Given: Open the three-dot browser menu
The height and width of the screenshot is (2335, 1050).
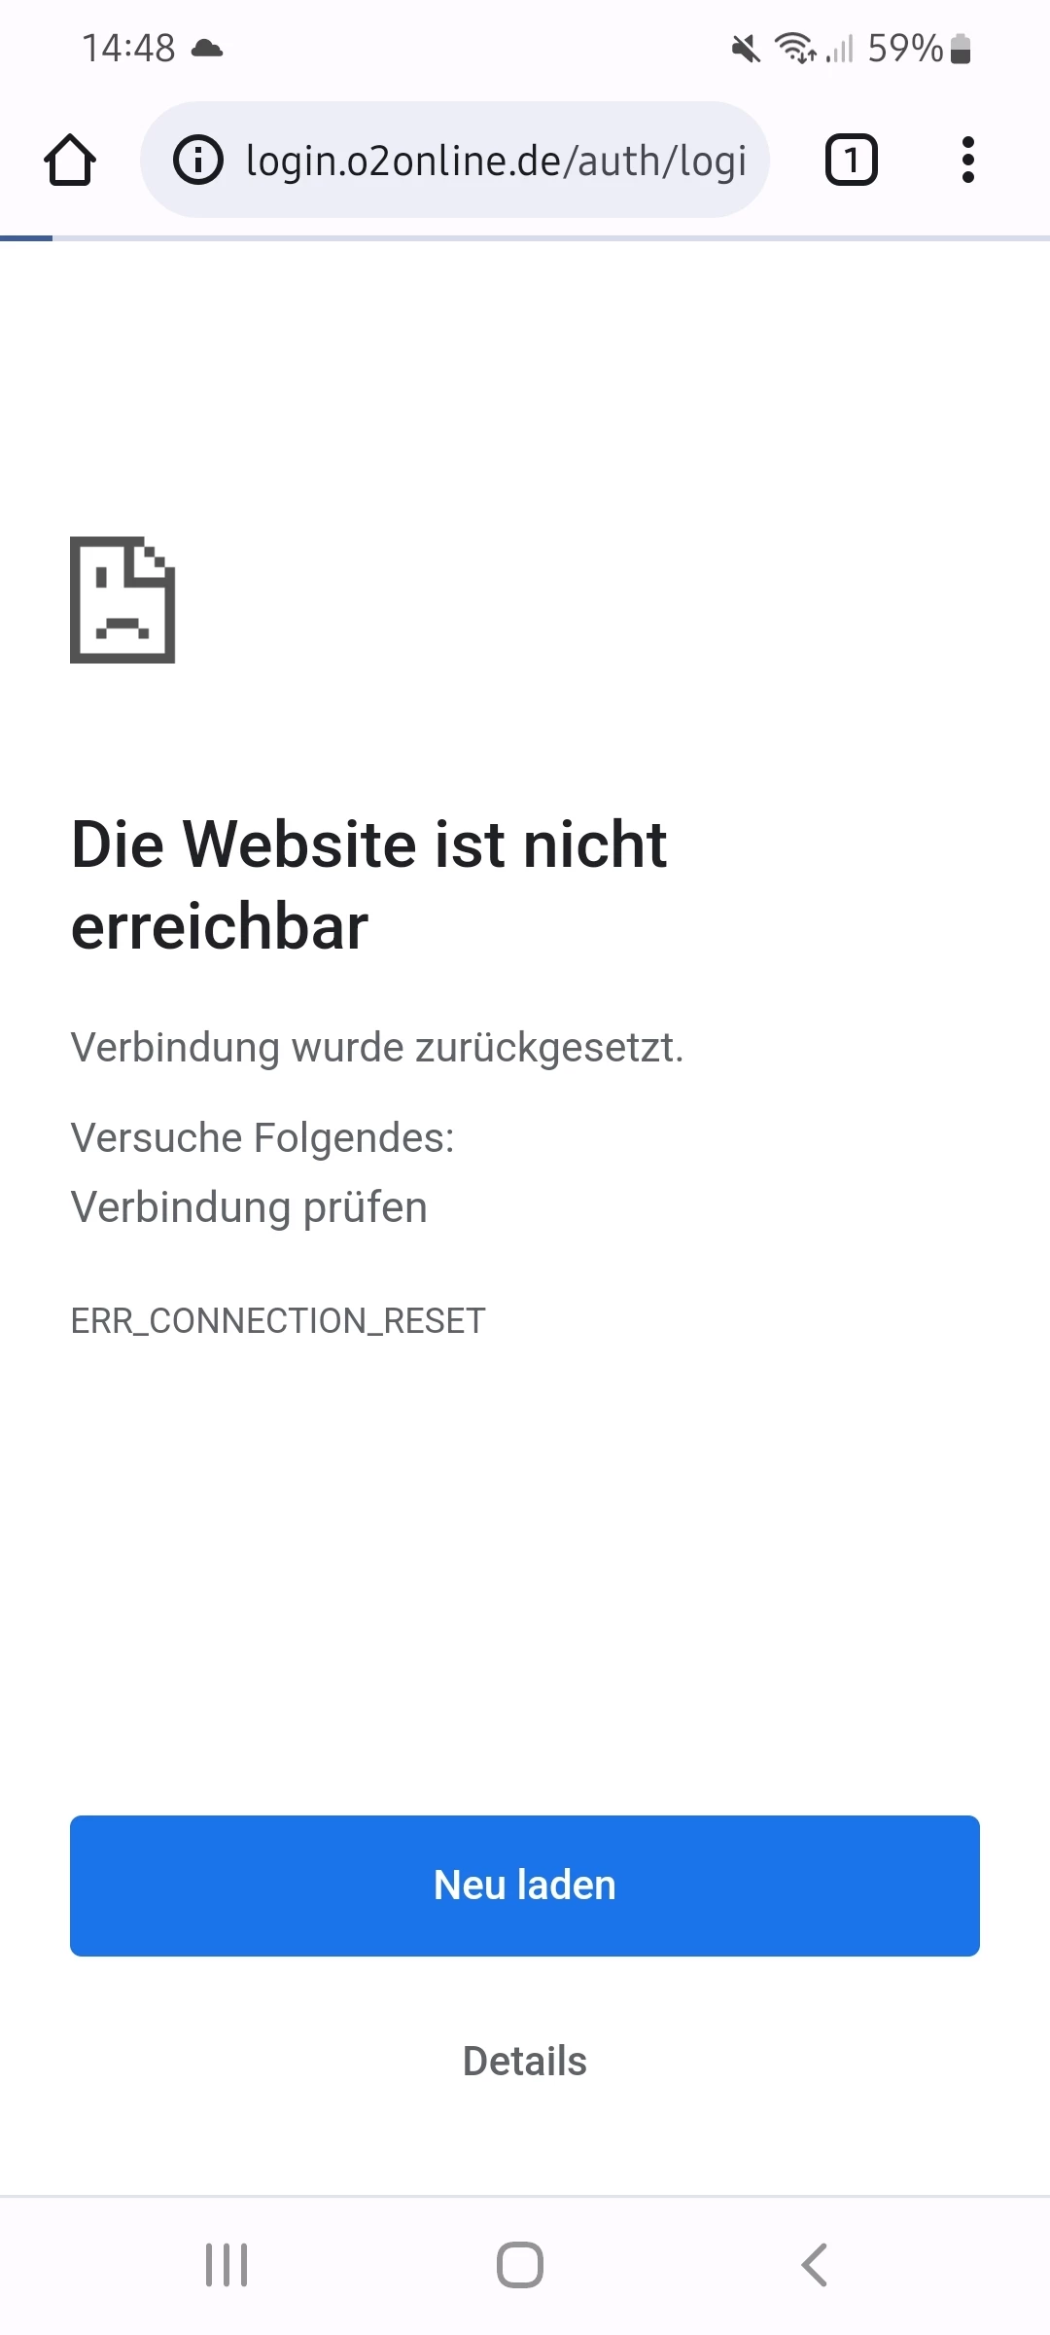Looking at the screenshot, I should point(967,160).
